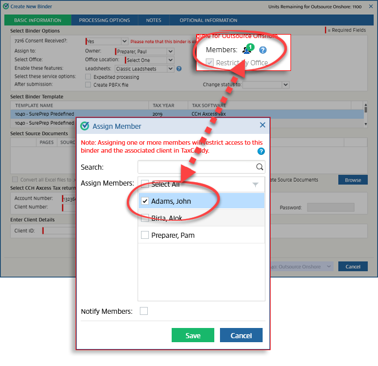Close the Create New Binder window
The width and height of the screenshot is (378, 366).
pos(371,6)
